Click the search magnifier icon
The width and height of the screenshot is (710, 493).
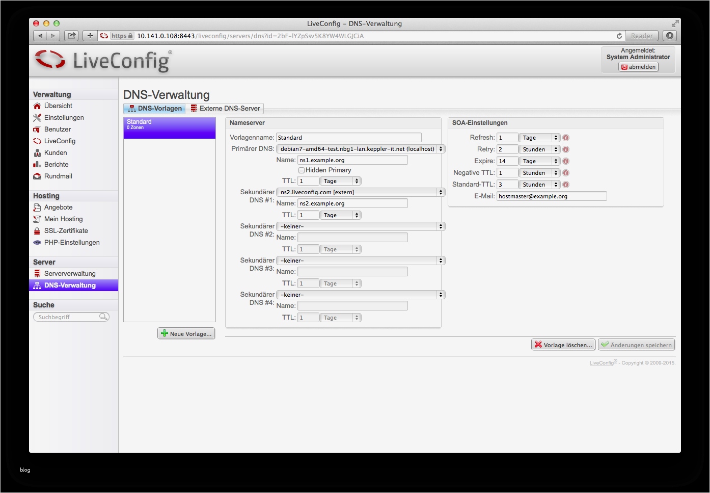pos(103,317)
